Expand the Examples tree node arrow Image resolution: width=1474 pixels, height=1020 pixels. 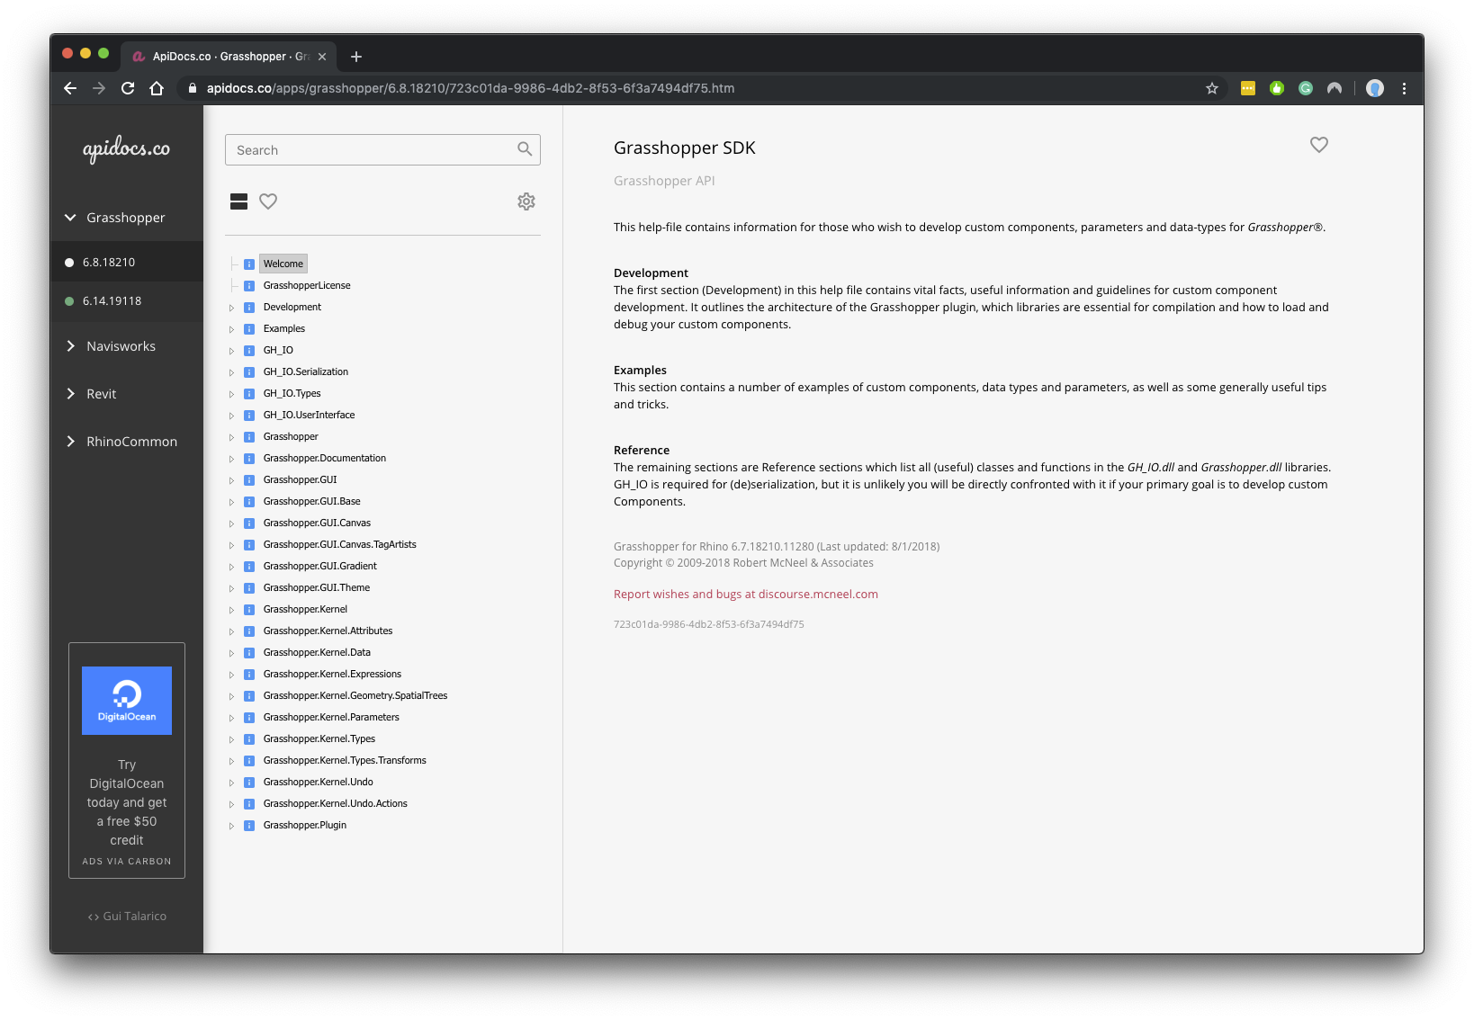231,329
